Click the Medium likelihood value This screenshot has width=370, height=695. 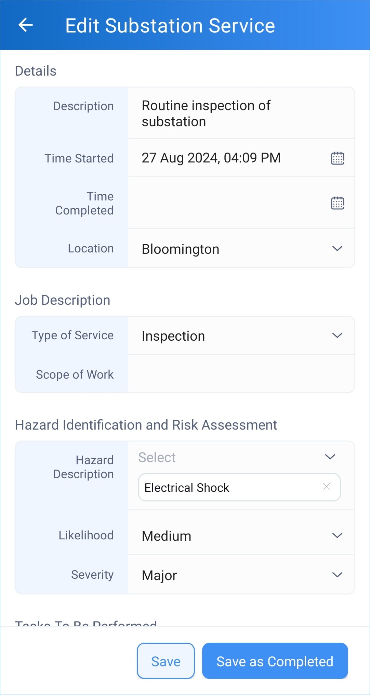click(x=167, y=536)
